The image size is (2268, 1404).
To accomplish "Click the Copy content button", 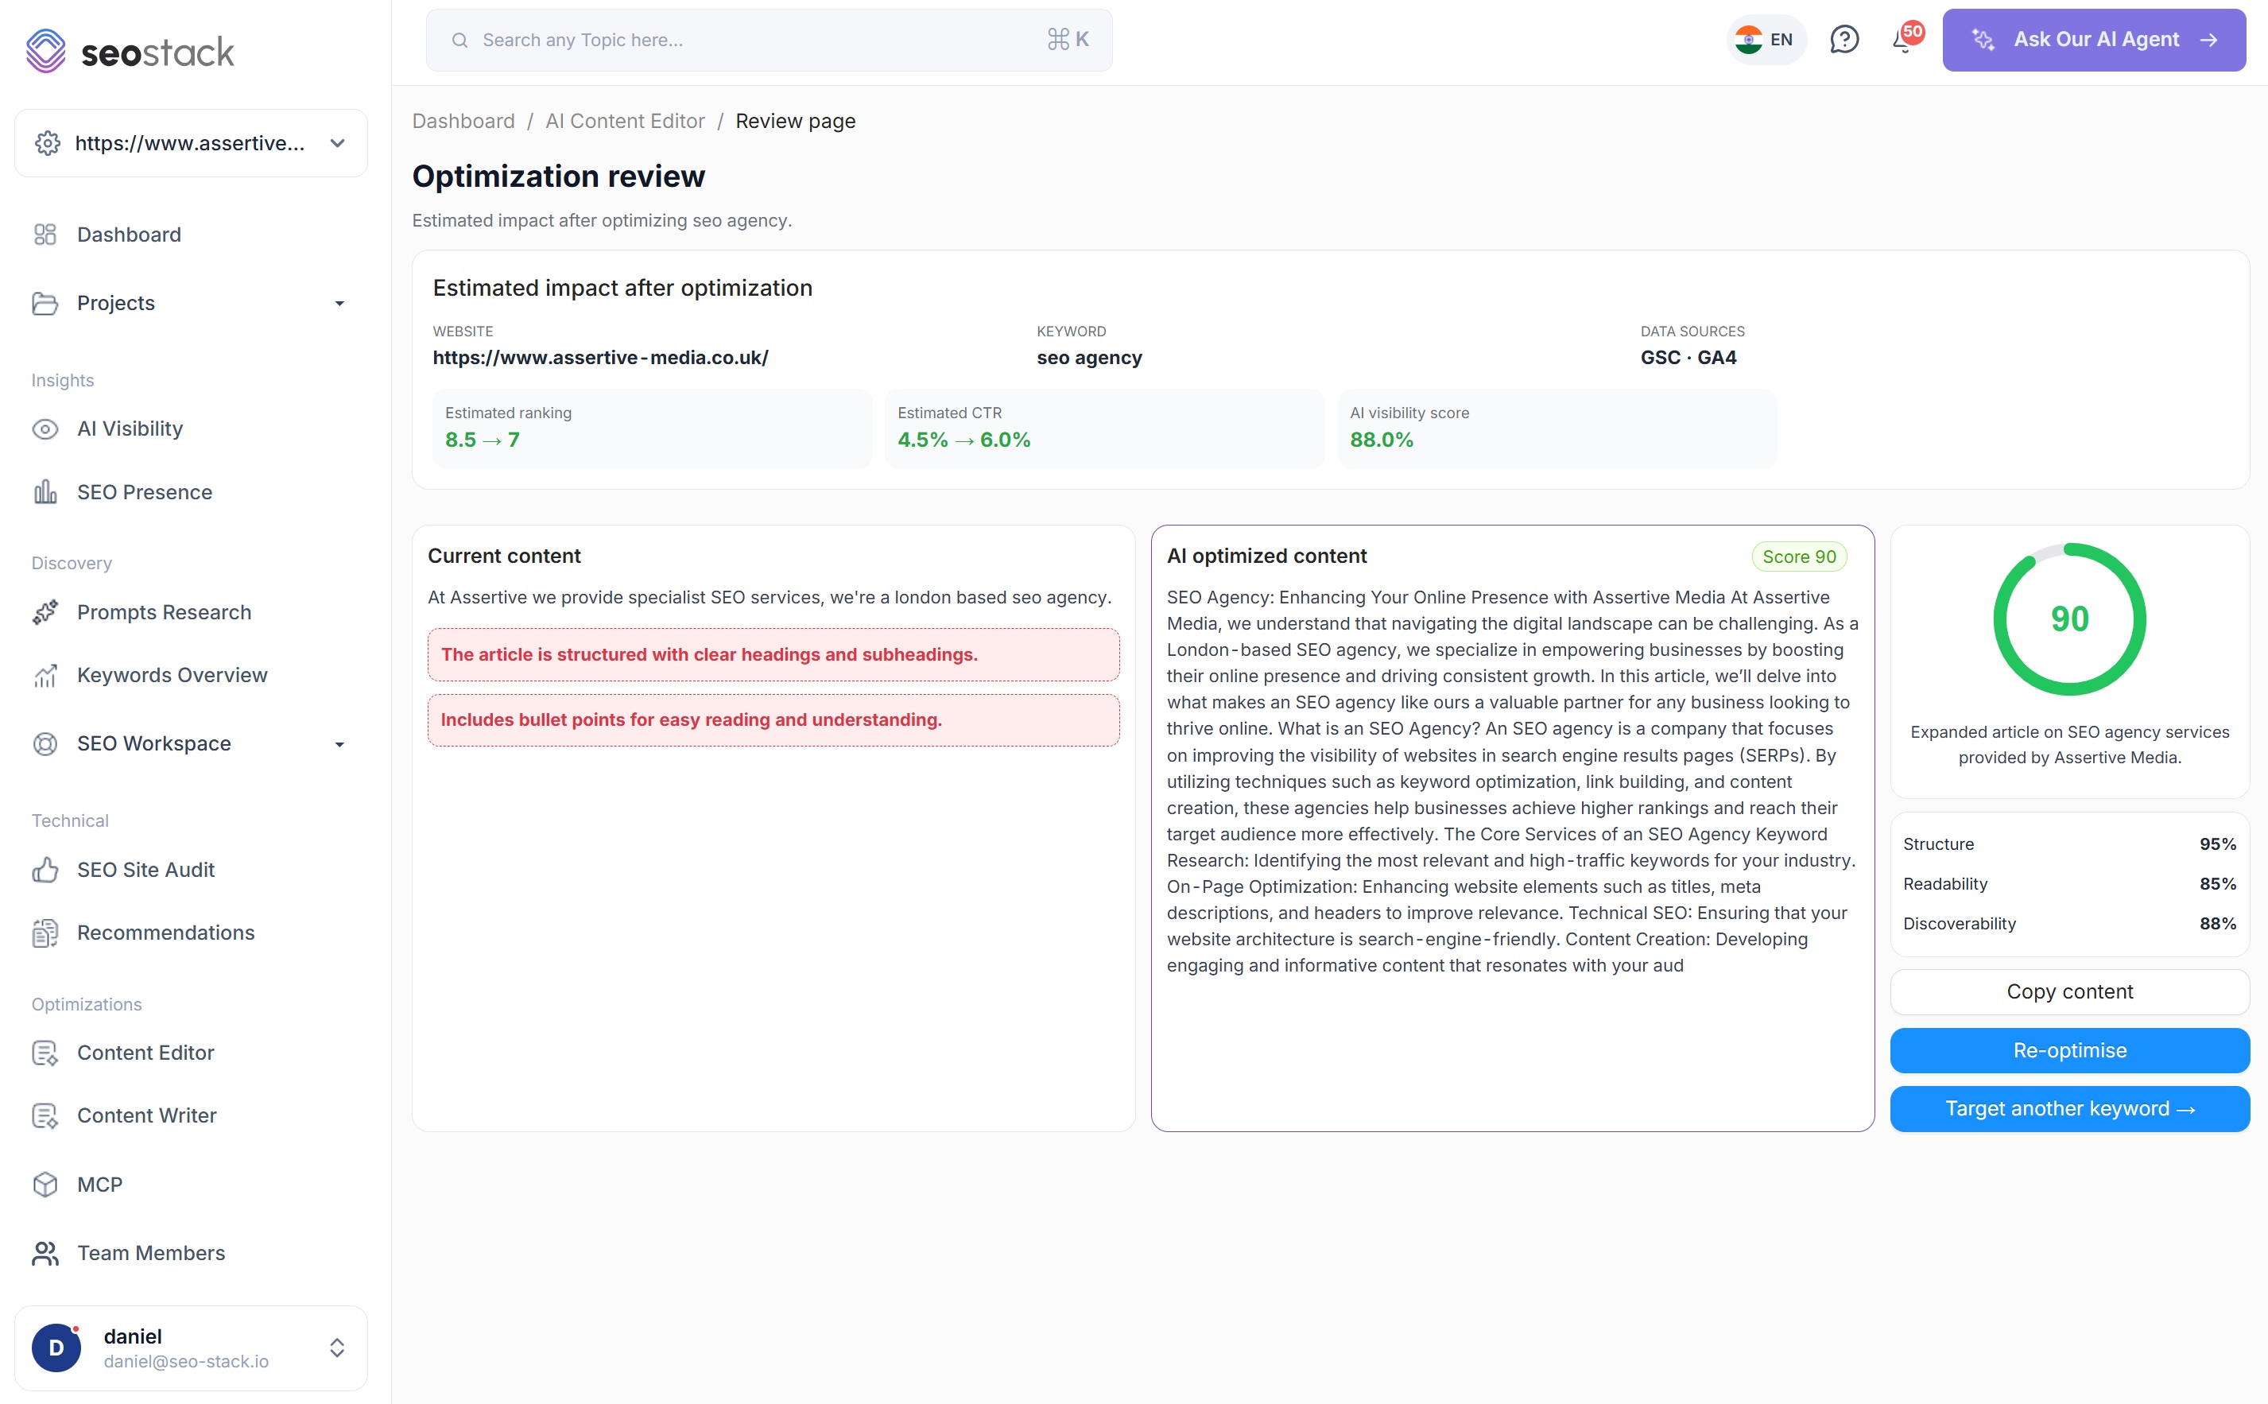I will pyautogui.click(x=2069, y=991).
